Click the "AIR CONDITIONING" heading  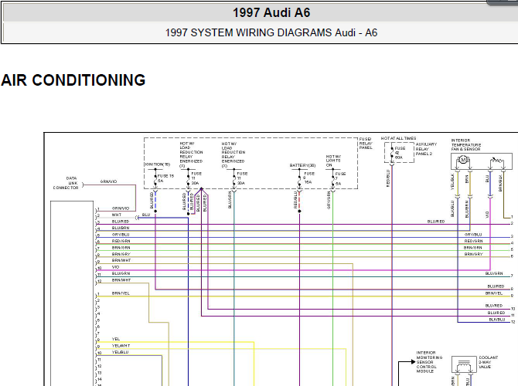pyautogui.click(x=73, y=80)
